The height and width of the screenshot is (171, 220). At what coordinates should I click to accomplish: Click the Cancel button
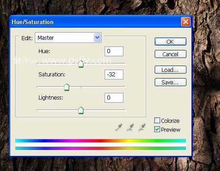tap(170, 54)
